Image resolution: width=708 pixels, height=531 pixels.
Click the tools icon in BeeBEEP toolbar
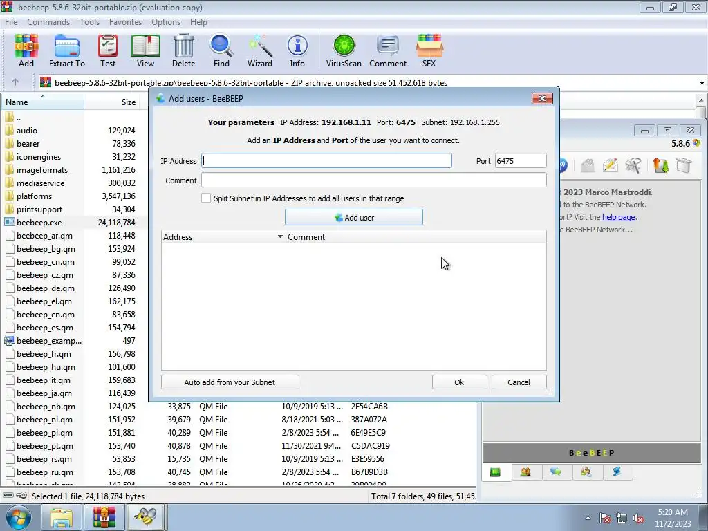[x=633, y=165]
